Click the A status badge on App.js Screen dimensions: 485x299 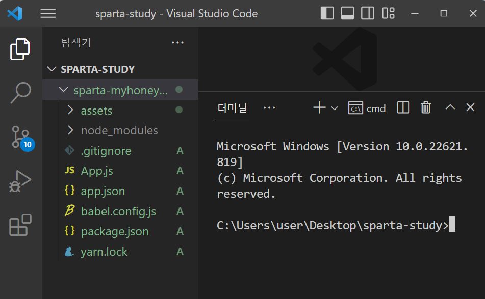pos(180,171)
